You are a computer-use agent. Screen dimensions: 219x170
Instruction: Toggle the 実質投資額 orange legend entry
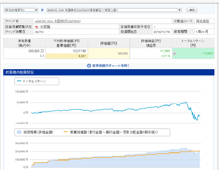(110, 132)
